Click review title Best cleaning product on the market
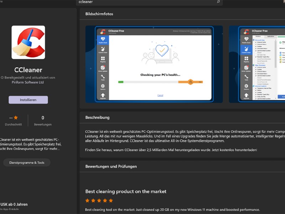285x214 pixels. click(126, 191)
